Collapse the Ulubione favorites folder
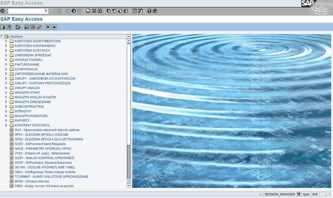Viewport: 333px width, 198px height. [x=1, y=36]
